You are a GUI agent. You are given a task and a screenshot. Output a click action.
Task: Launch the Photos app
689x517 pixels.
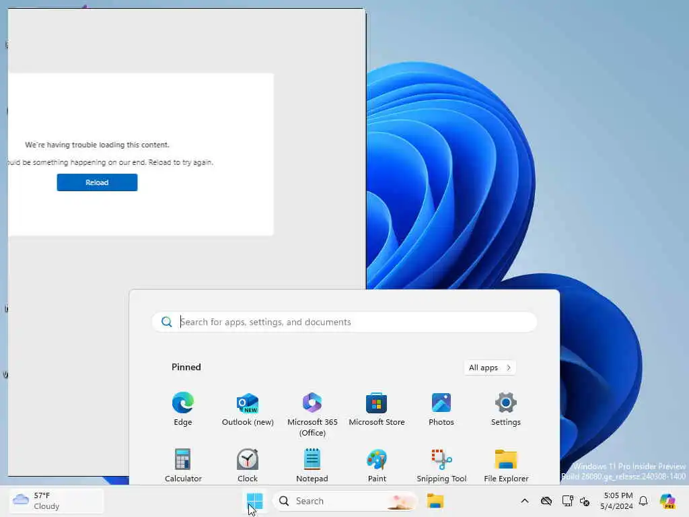(x=441, y=409)
